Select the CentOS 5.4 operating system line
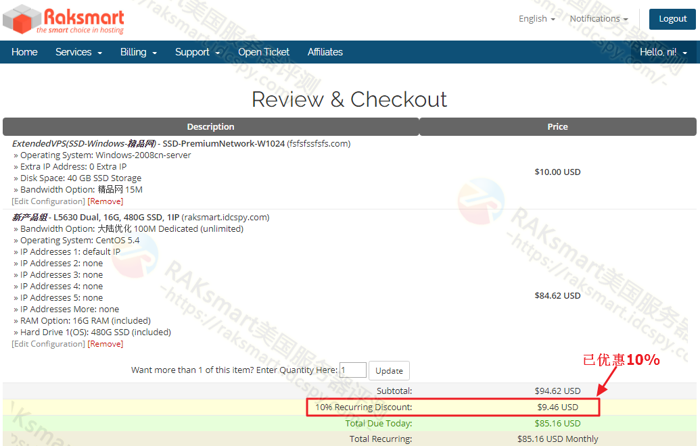The height and width of the screenshot is (446, 700). click(76, 241)
